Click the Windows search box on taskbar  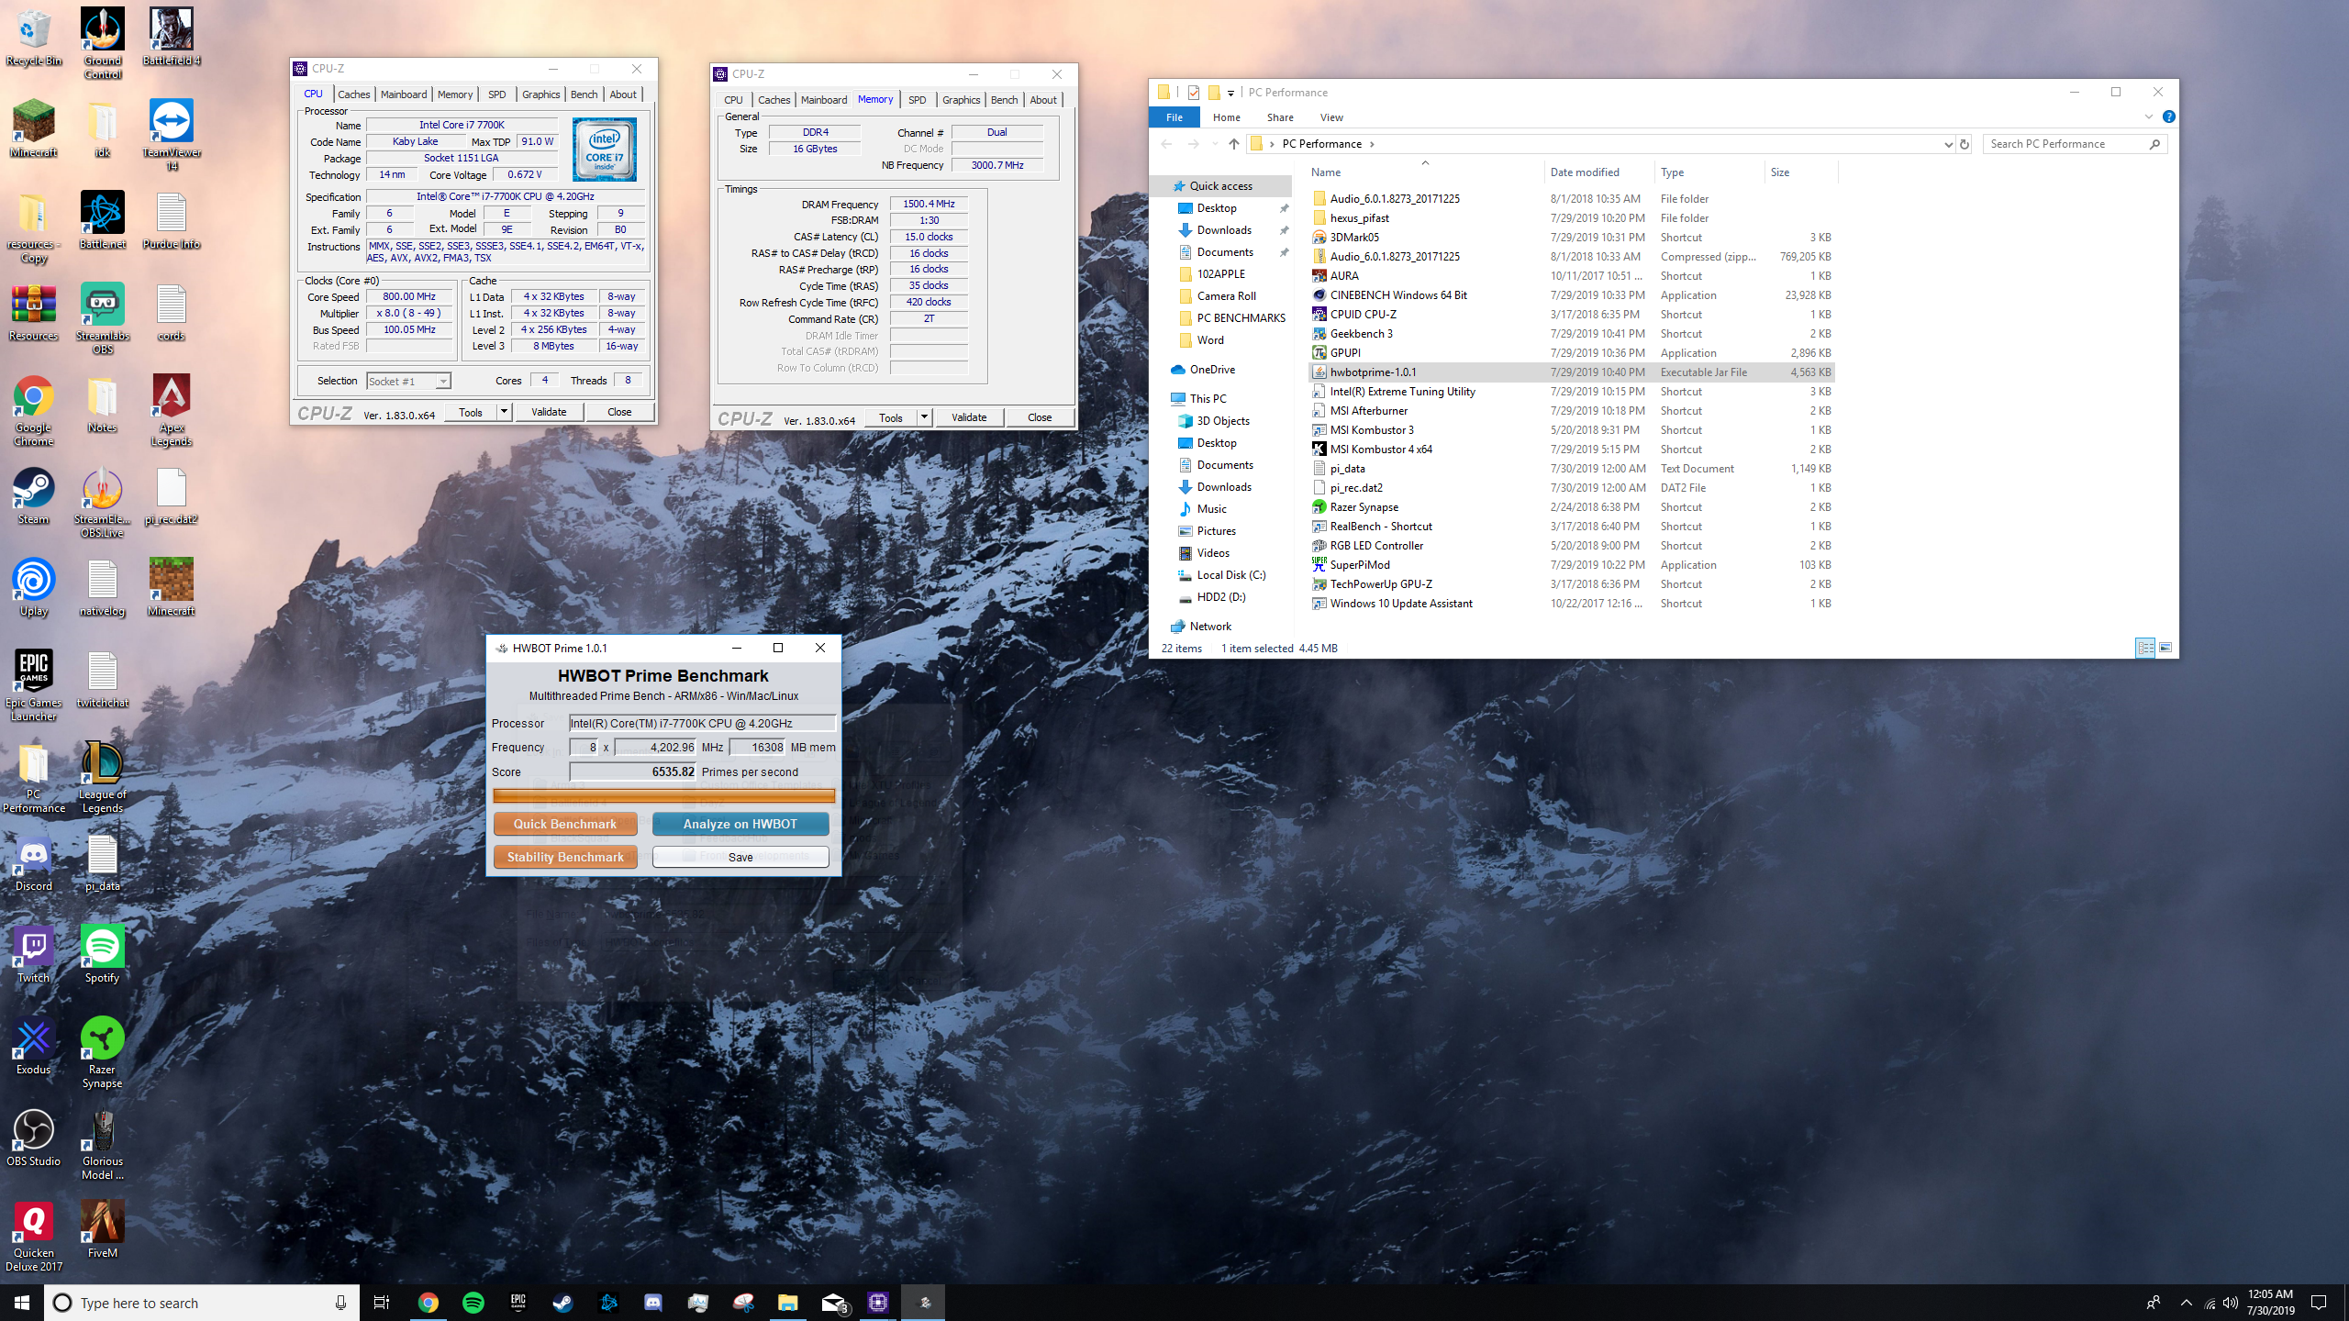click(202, 1303)
